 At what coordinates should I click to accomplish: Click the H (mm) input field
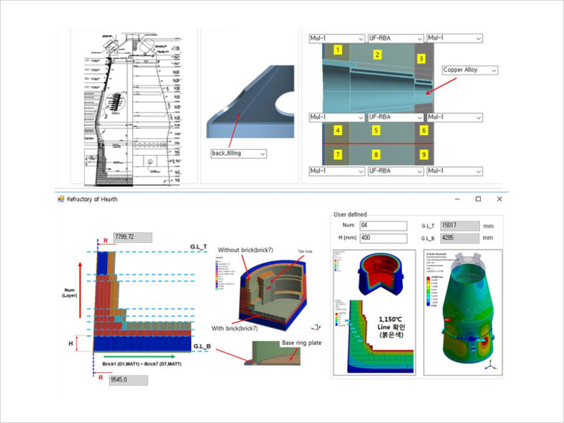383,238
